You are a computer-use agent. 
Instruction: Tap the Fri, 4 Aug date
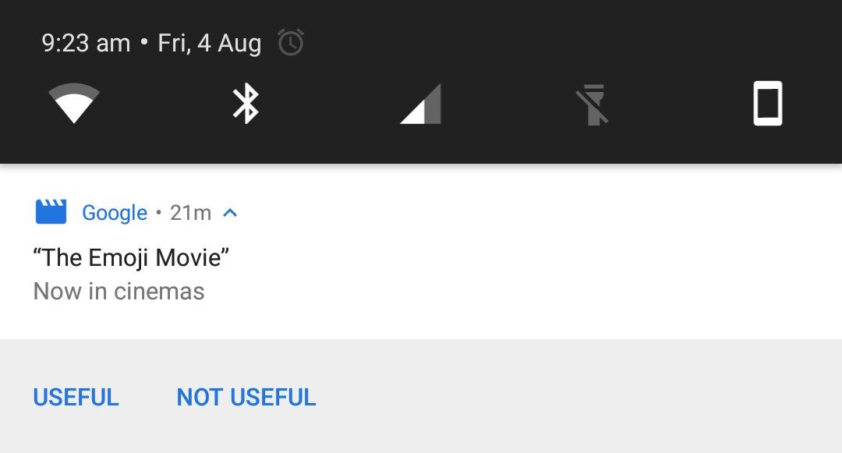209,43
